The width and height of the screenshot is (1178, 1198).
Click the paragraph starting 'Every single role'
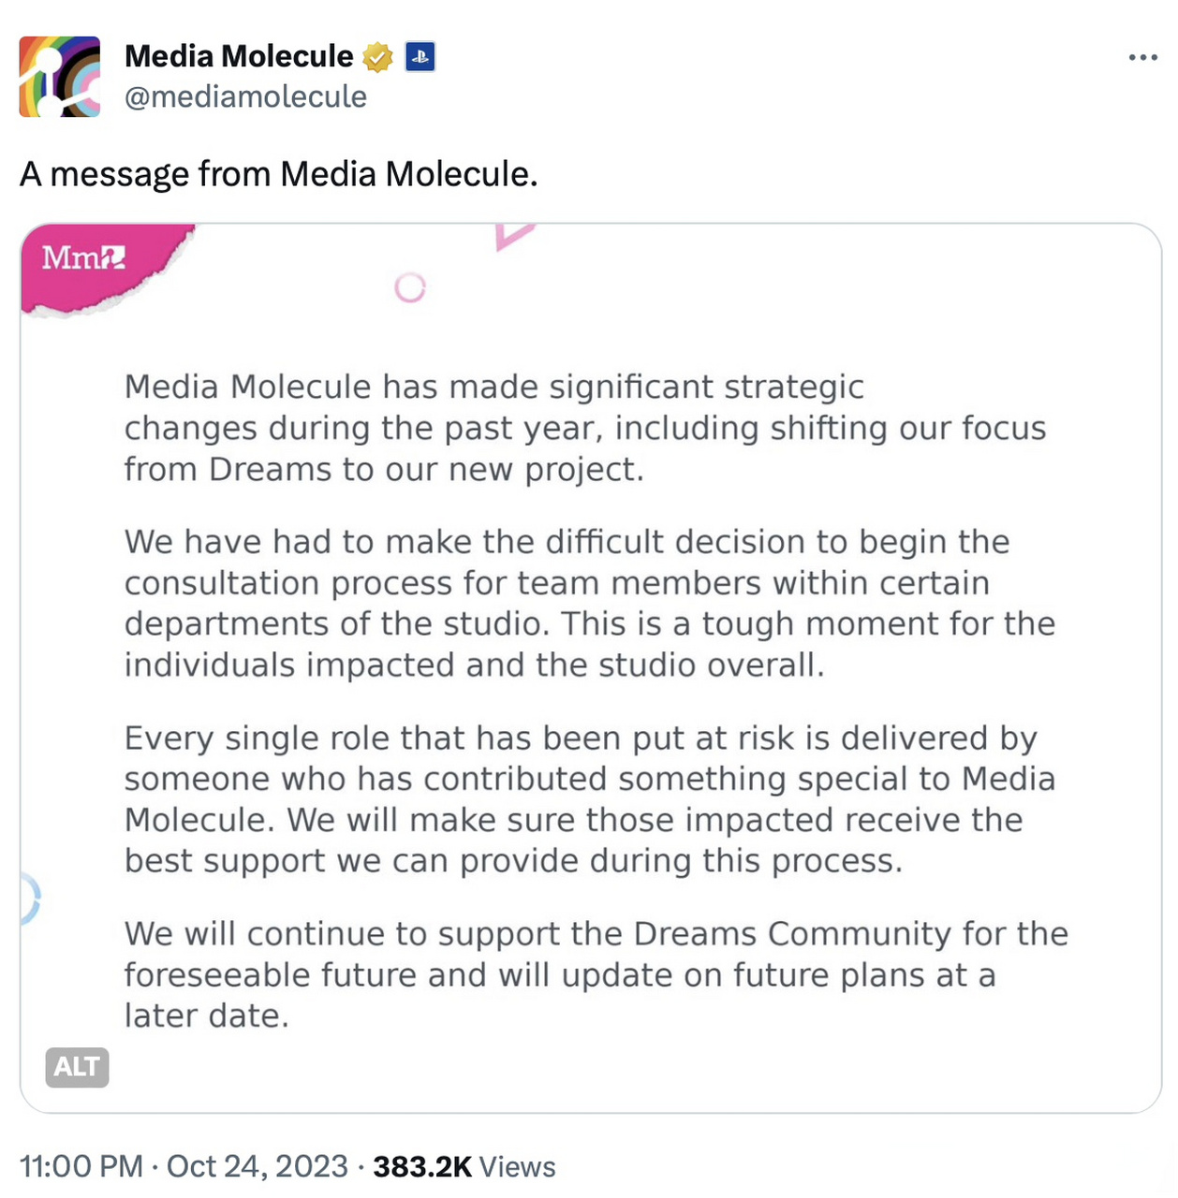[x=589, y=799]
